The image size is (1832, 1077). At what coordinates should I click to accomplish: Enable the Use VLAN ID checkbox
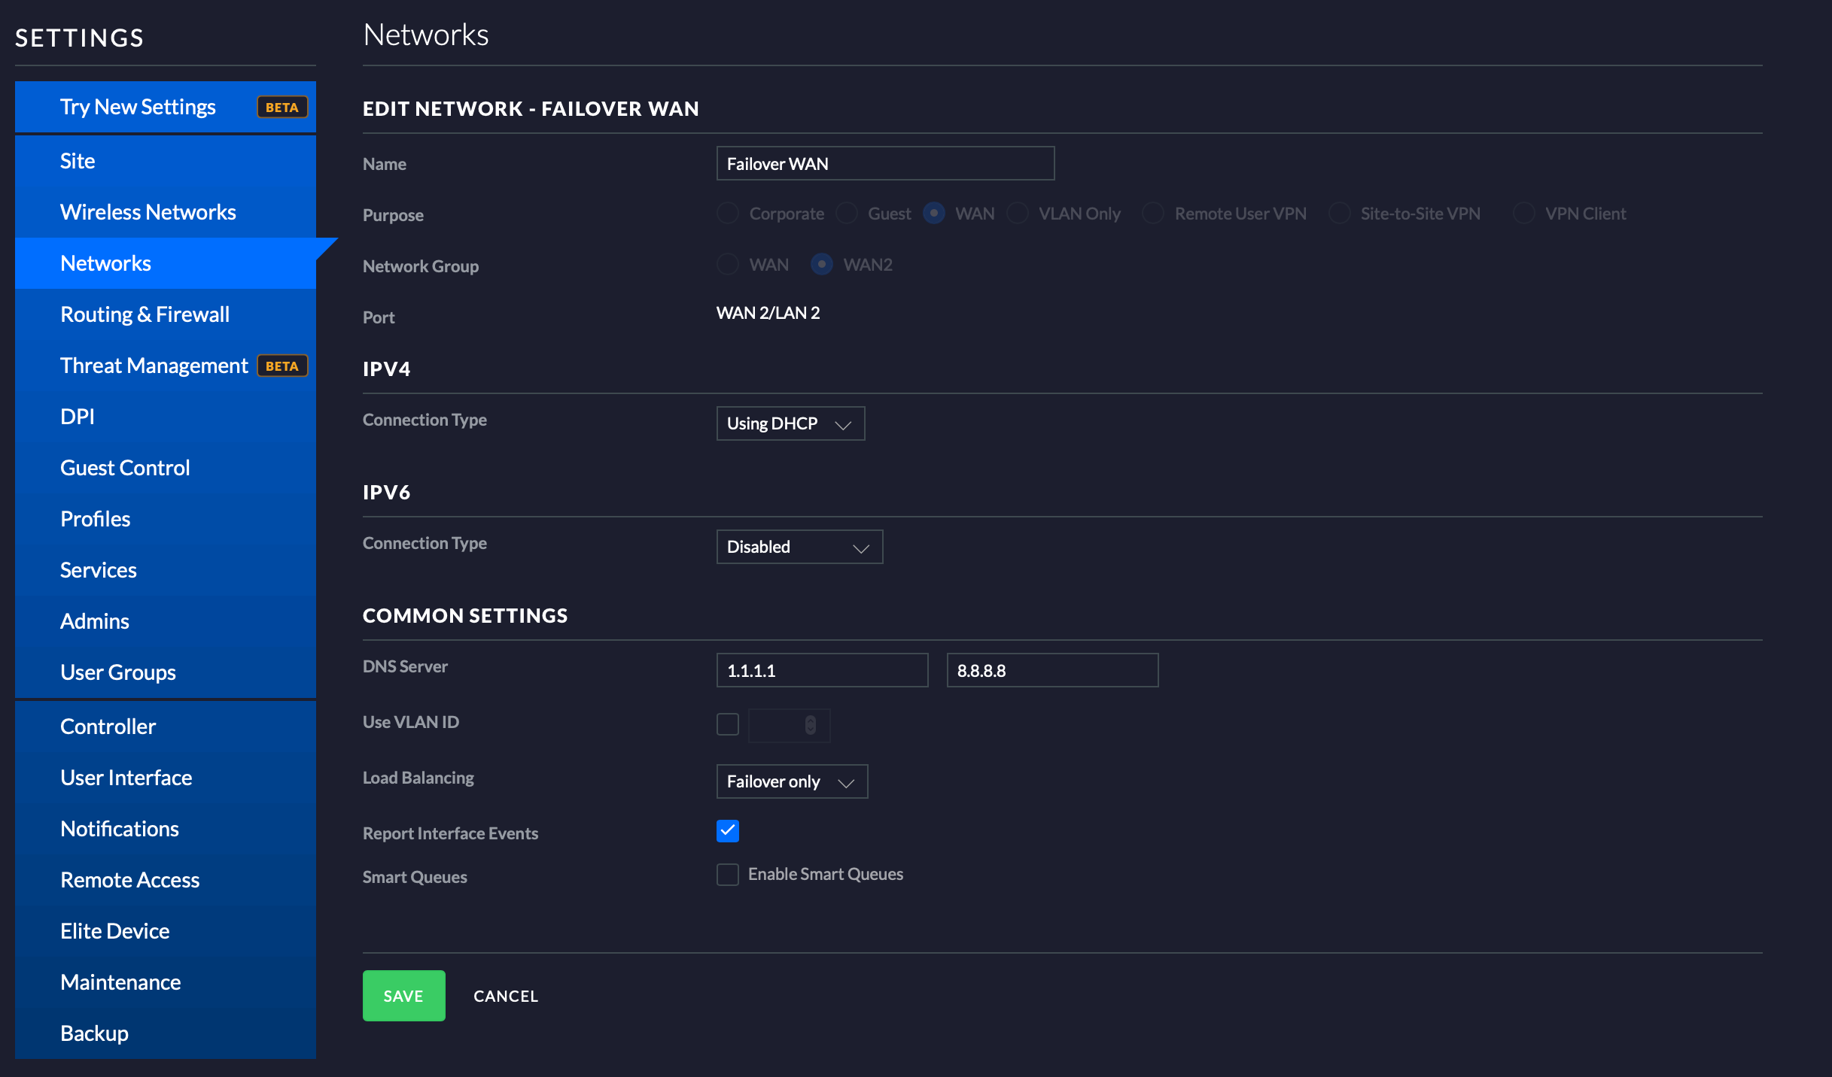click(727, 724)
